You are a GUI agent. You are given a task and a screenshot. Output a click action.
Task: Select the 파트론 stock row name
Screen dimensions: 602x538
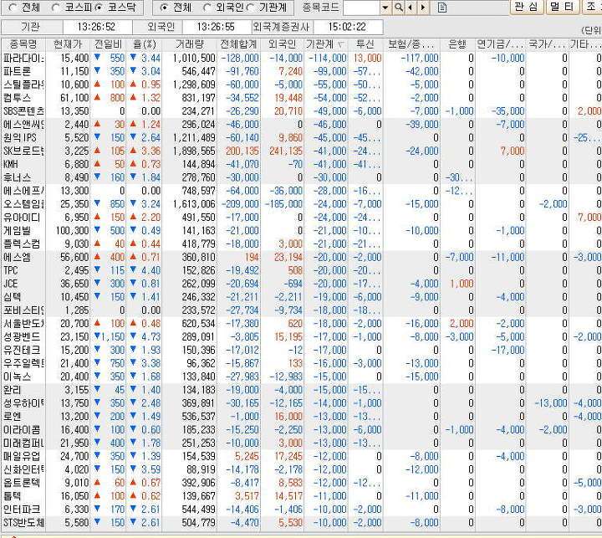click(17, 71)
